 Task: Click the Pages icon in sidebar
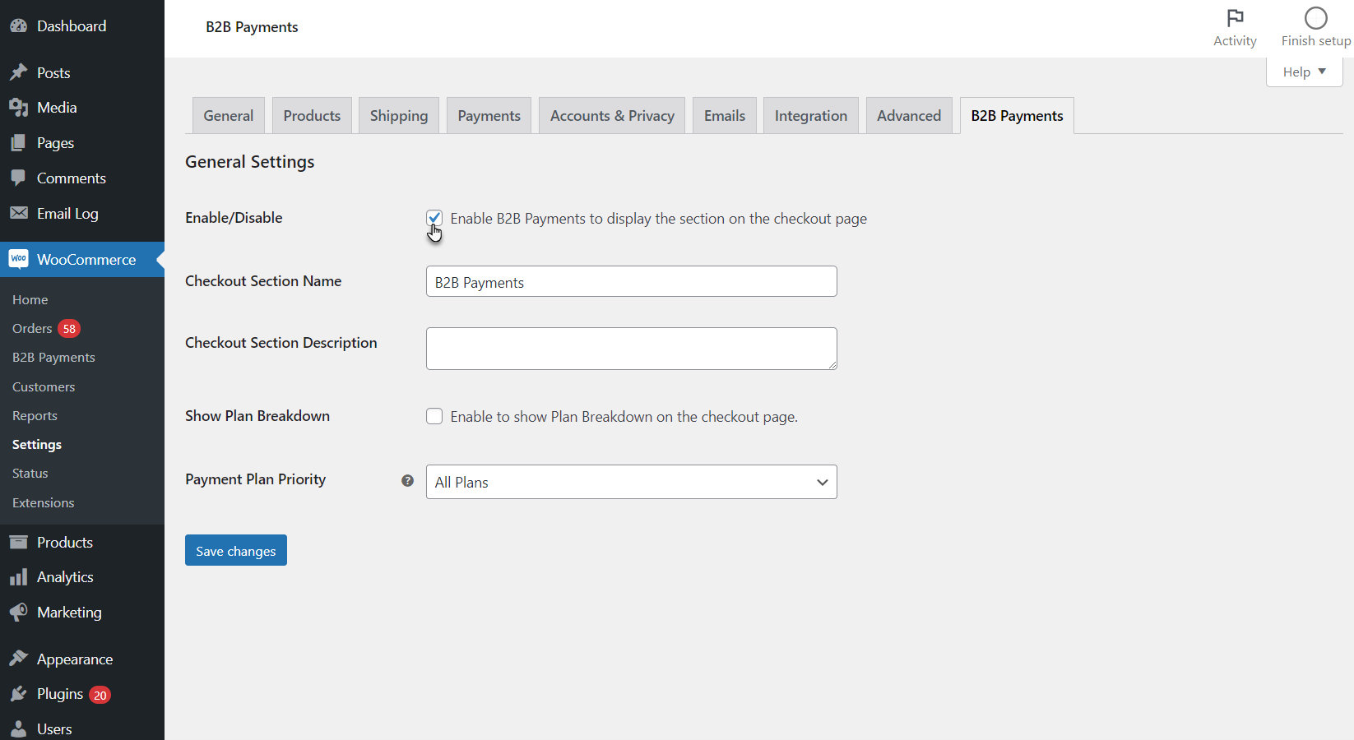[18, 143]
